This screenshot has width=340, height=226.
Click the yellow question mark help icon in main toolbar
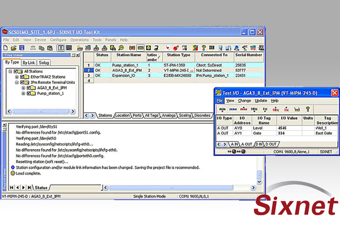point(203,48)
